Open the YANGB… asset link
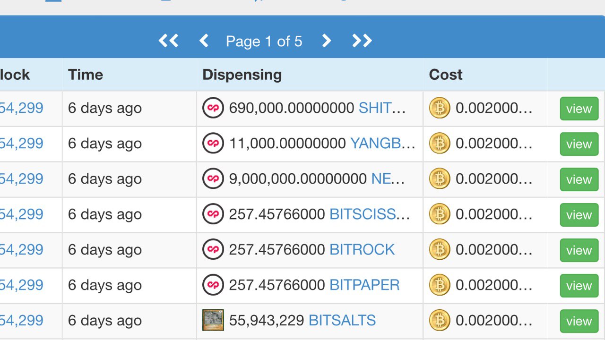The width and height of the screenshot is (605, 340). 383,144
